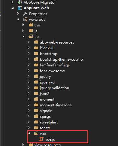
Task: Click the bootstrap folder icon
Action: tap(36, 53)
